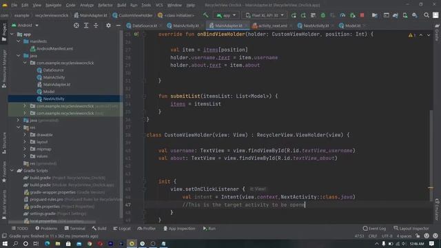
Task: Toggle tool window quick access icon in status bar
Action: 4,236
